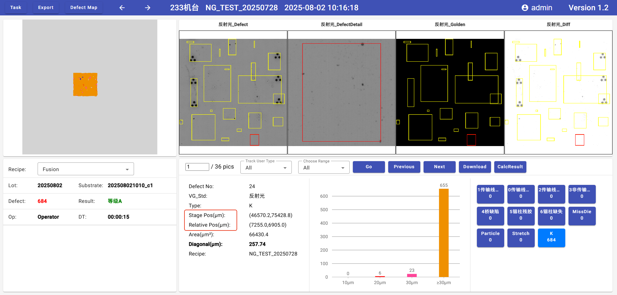The width and height of the screenshot is (617, 295).
Task: Click the Export button
Action: [46, 7]
